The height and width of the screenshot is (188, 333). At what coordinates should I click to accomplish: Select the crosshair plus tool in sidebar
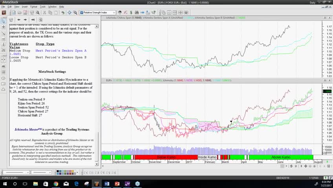(x=3, y=27)
